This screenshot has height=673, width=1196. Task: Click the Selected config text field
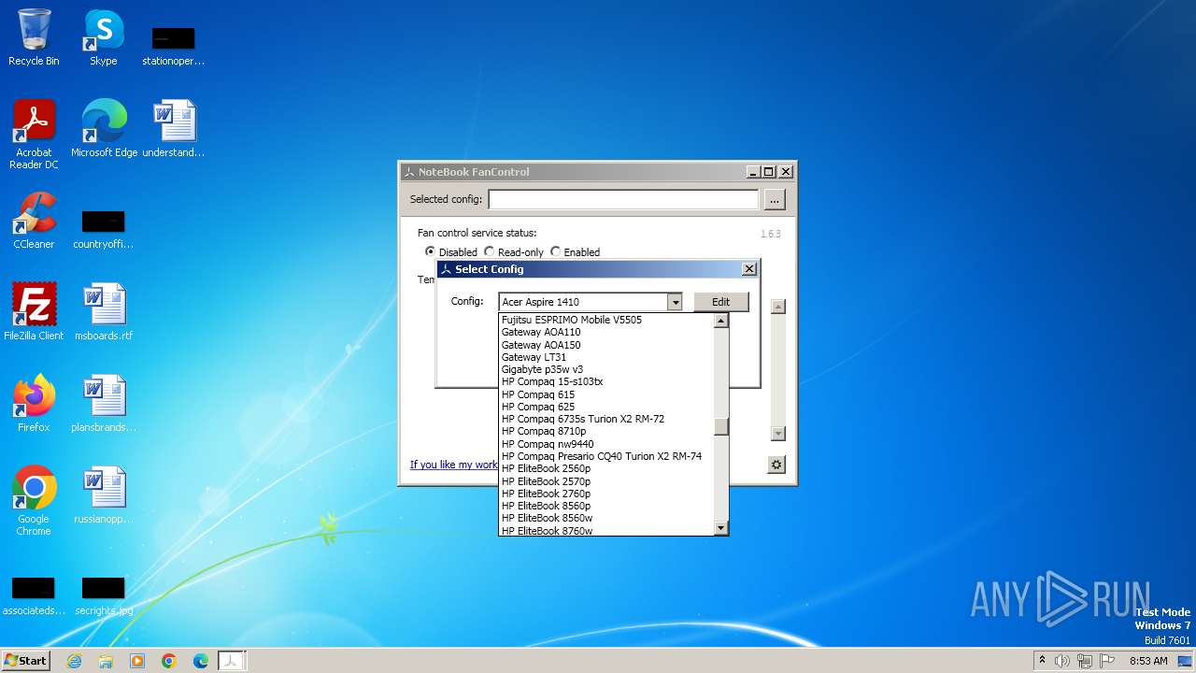point(623,199)
